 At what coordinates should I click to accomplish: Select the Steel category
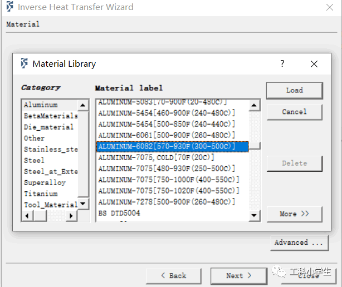[50, 160]
